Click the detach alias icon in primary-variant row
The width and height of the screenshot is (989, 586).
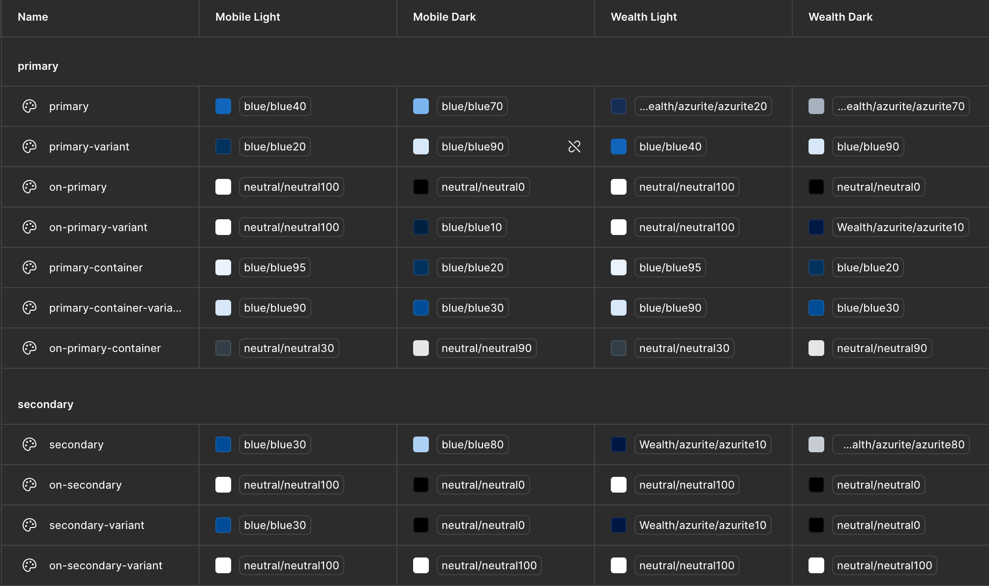(x=574, y=146)
